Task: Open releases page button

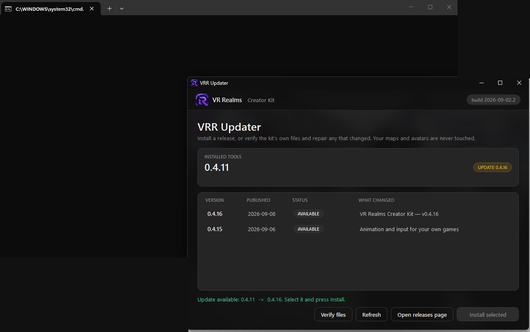Action: (422, 315)
